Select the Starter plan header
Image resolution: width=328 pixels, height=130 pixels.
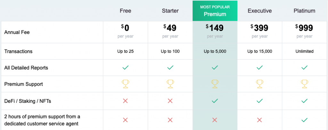170,11
